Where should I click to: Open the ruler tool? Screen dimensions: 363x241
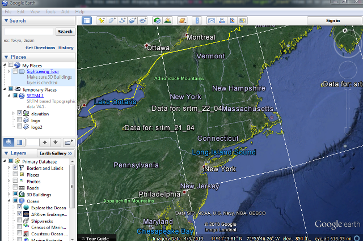(x=197, y=20)
